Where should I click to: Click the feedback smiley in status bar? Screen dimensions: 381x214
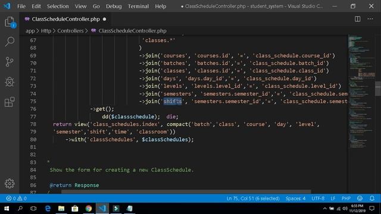(360, 199)
